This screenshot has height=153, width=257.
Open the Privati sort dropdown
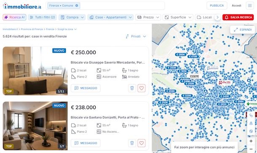click(136, 36)
